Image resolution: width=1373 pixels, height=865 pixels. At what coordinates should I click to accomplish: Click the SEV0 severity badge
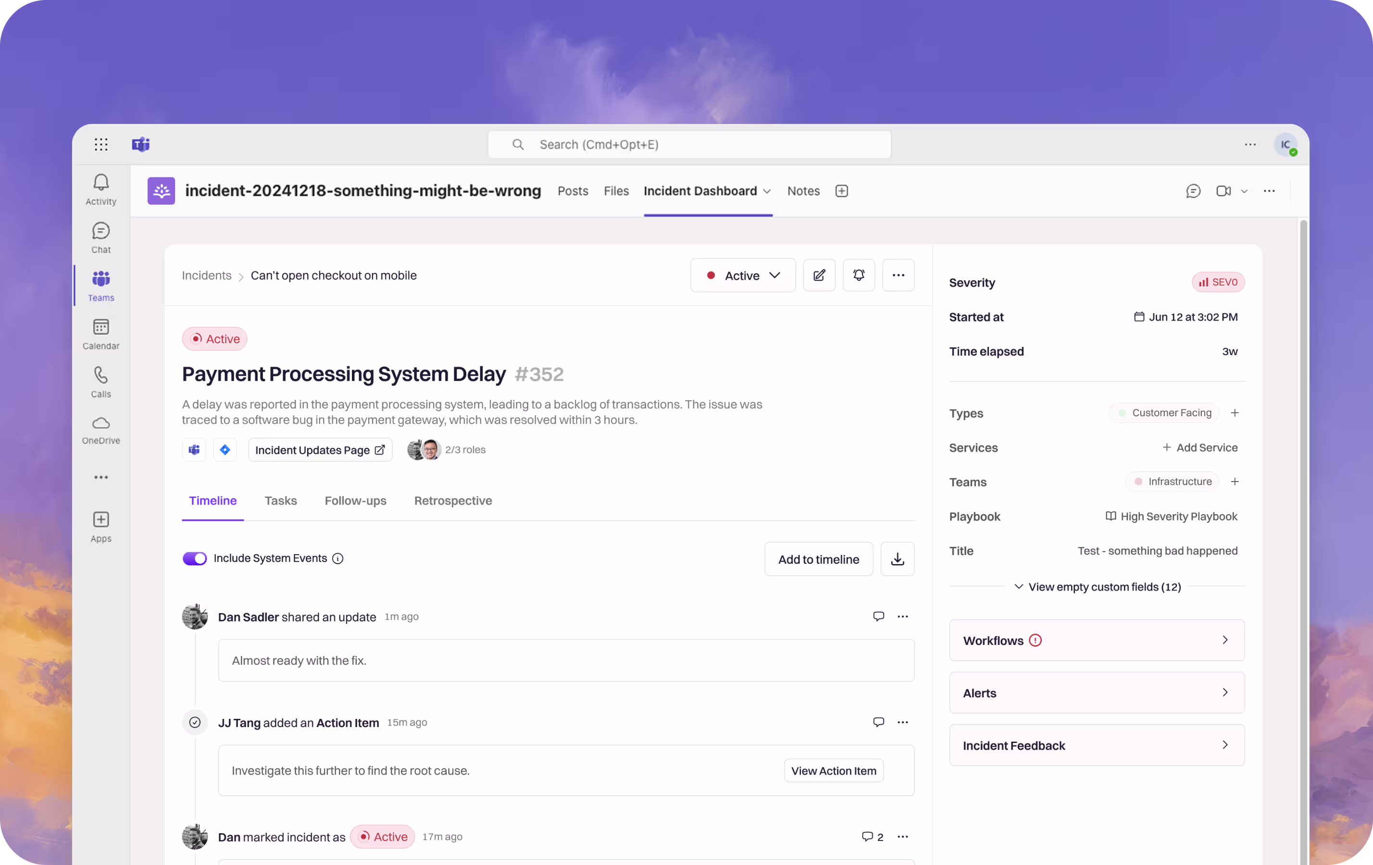pyautogui.click(x=1218, y=282)
